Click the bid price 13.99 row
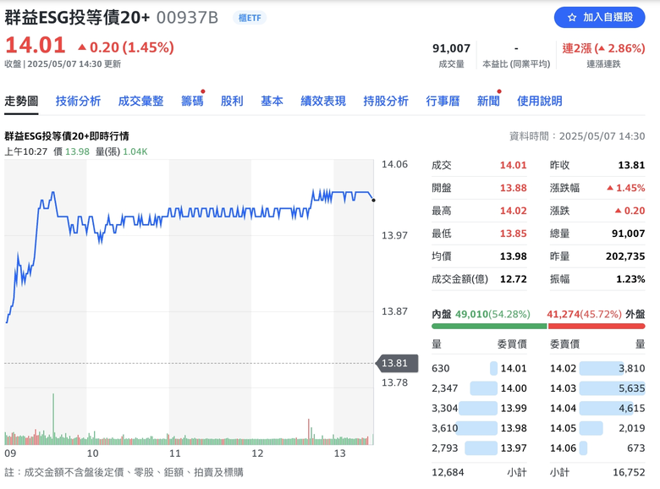 480,408
